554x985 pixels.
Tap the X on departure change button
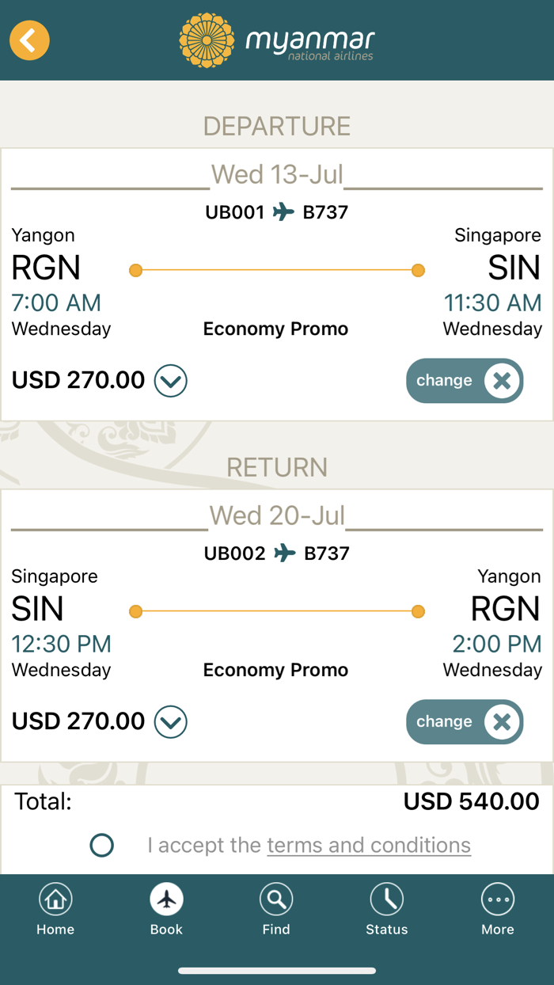tap(502, 381)
